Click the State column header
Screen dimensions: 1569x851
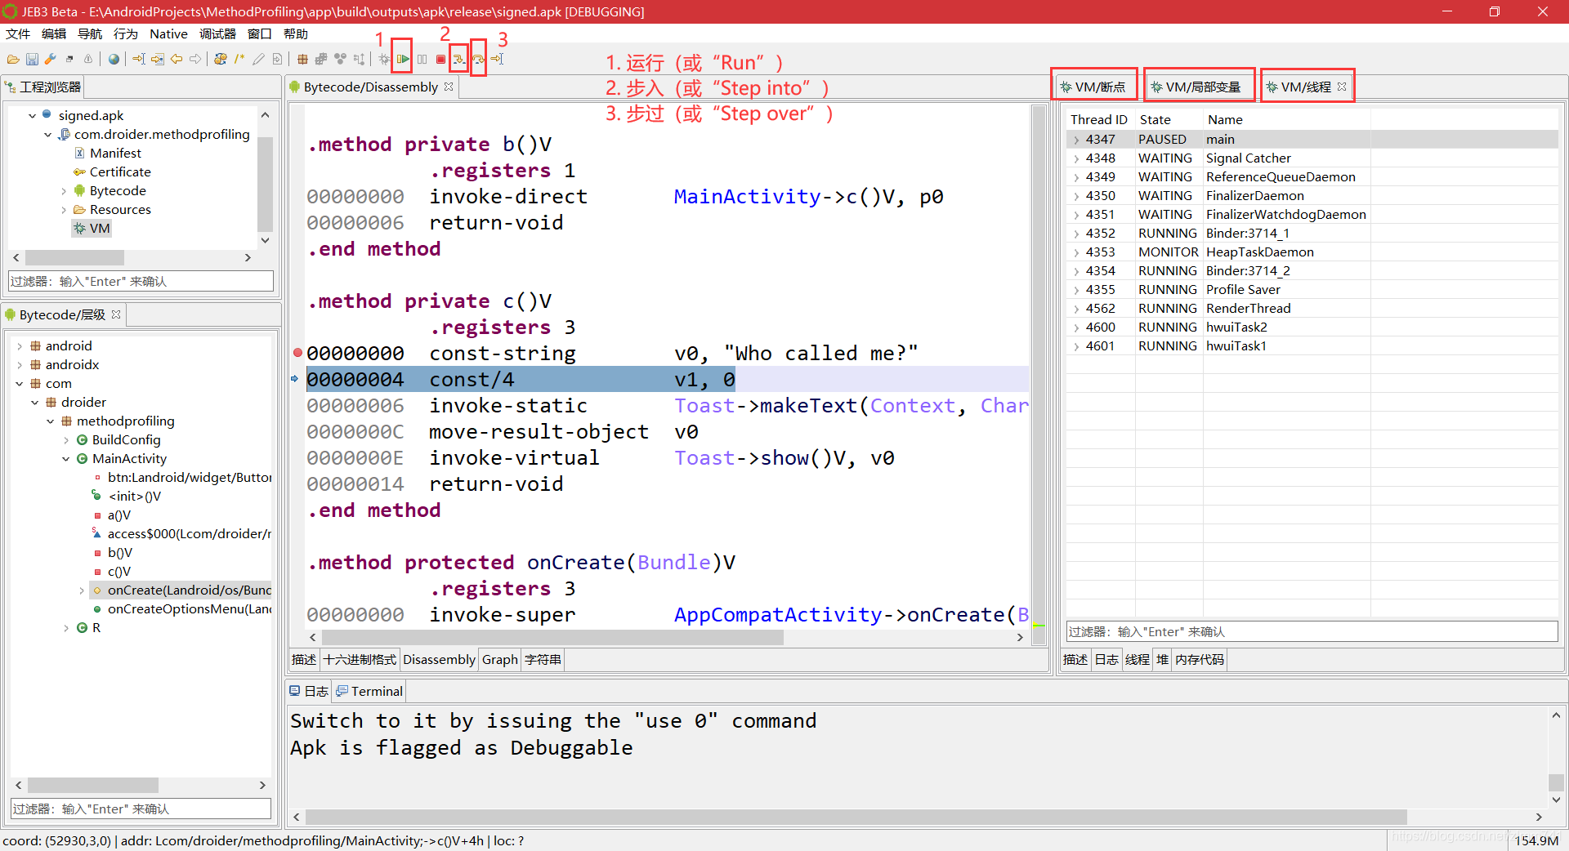[x=1155, y=120]
